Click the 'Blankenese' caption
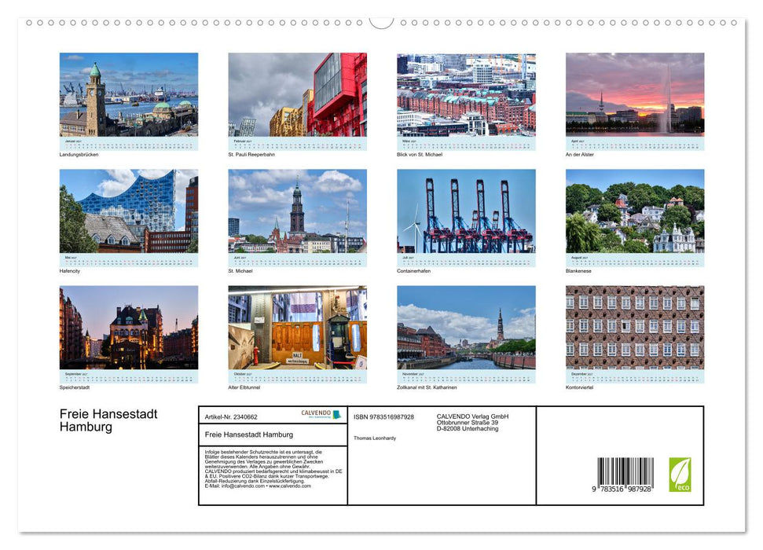This screenshot has width=763, height=550. [578, 271]
